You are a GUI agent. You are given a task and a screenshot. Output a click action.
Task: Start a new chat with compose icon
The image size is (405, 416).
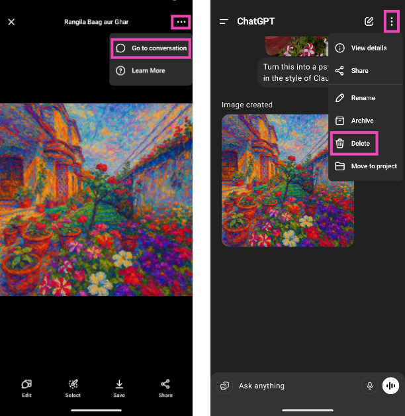[369, 21]
